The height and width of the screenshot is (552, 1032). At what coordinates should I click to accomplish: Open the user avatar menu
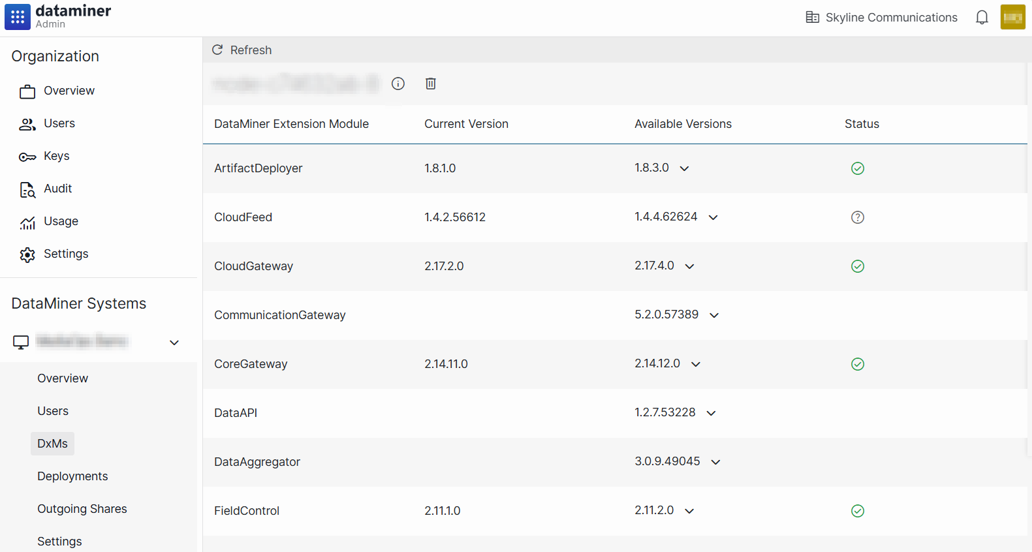(1013, 18)
